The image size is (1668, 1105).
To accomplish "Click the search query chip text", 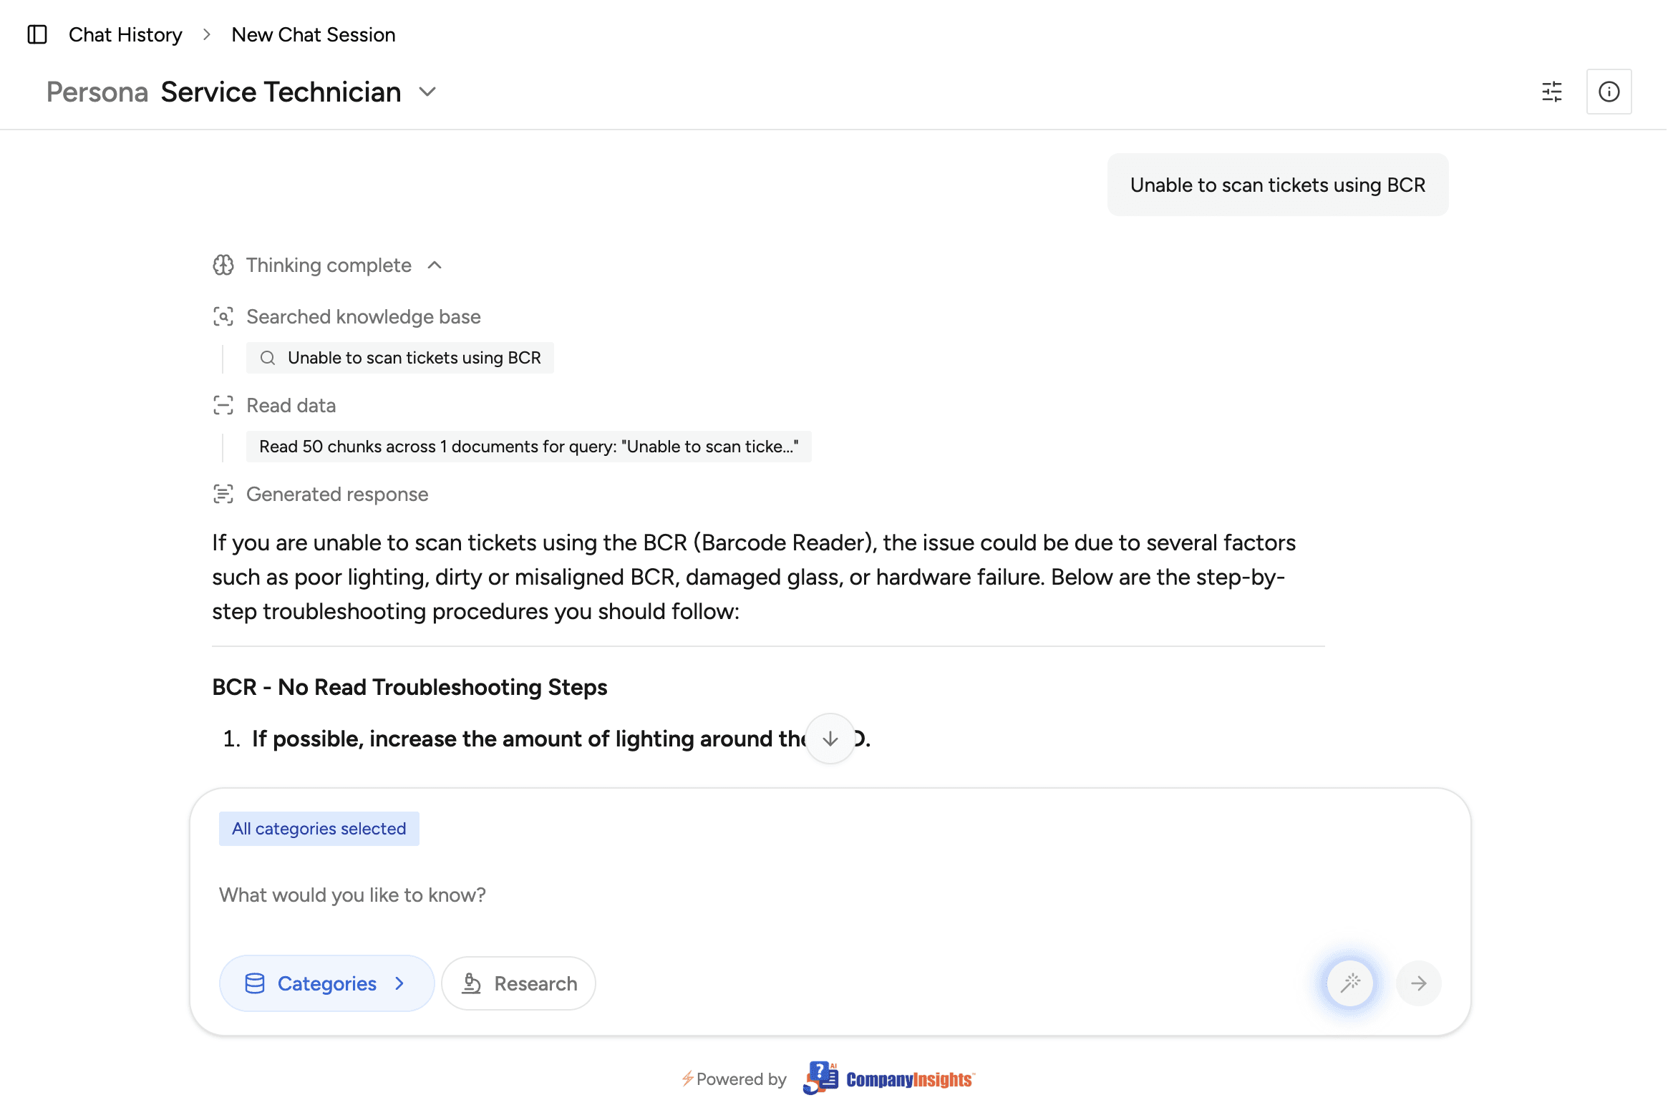I will [414, 358].
